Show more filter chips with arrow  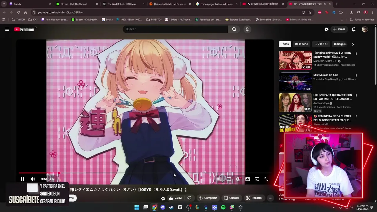point(353,44)
